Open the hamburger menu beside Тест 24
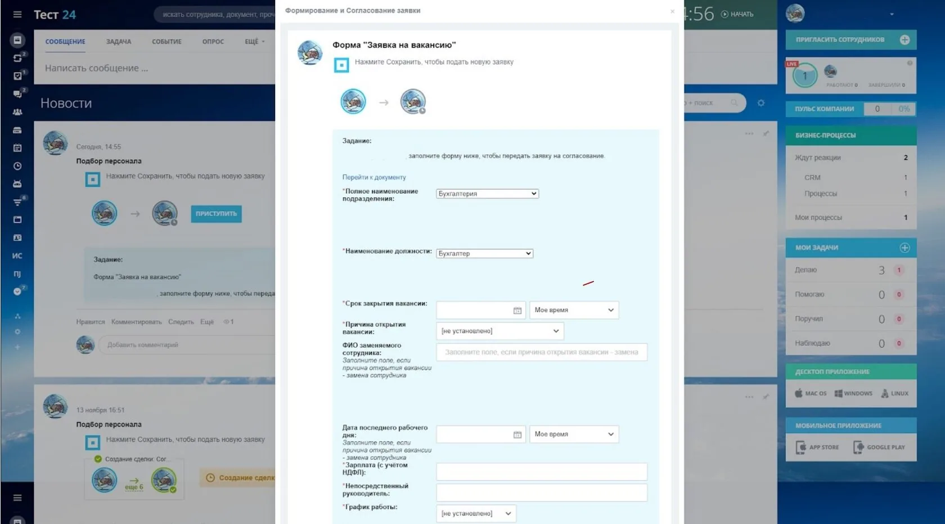Image resolution: width=945 pixels, height=524 pixels. [x=17, y=14]
